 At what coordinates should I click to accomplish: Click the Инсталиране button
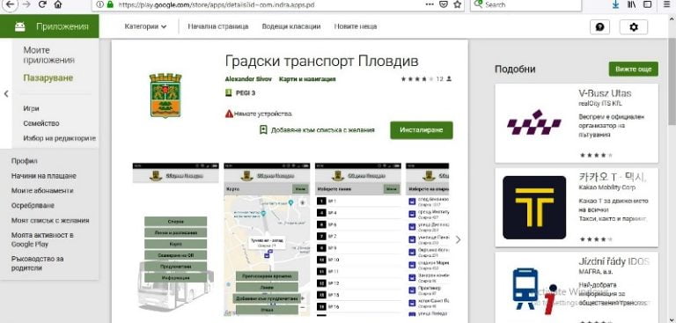pyautogui.click(x=422, y=130)
